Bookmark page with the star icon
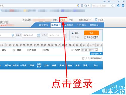Viewport: 126px width, 95px height. (x=86, y=6)
